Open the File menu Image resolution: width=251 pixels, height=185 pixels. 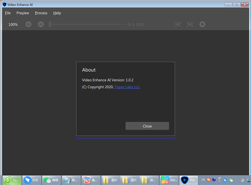[x=8, y=13]
